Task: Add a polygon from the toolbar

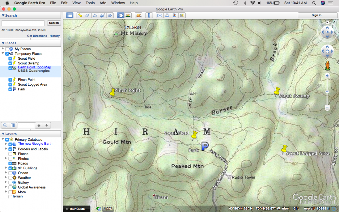Action: (x=88, y=15)
